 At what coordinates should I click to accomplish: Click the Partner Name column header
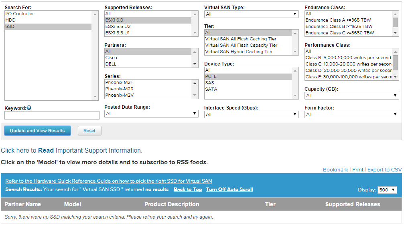click(23, 205)
